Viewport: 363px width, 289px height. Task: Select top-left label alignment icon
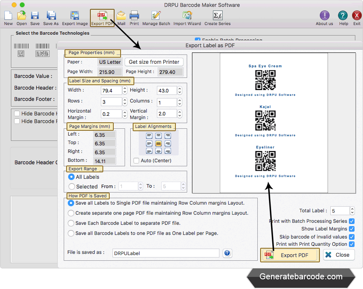149,136
